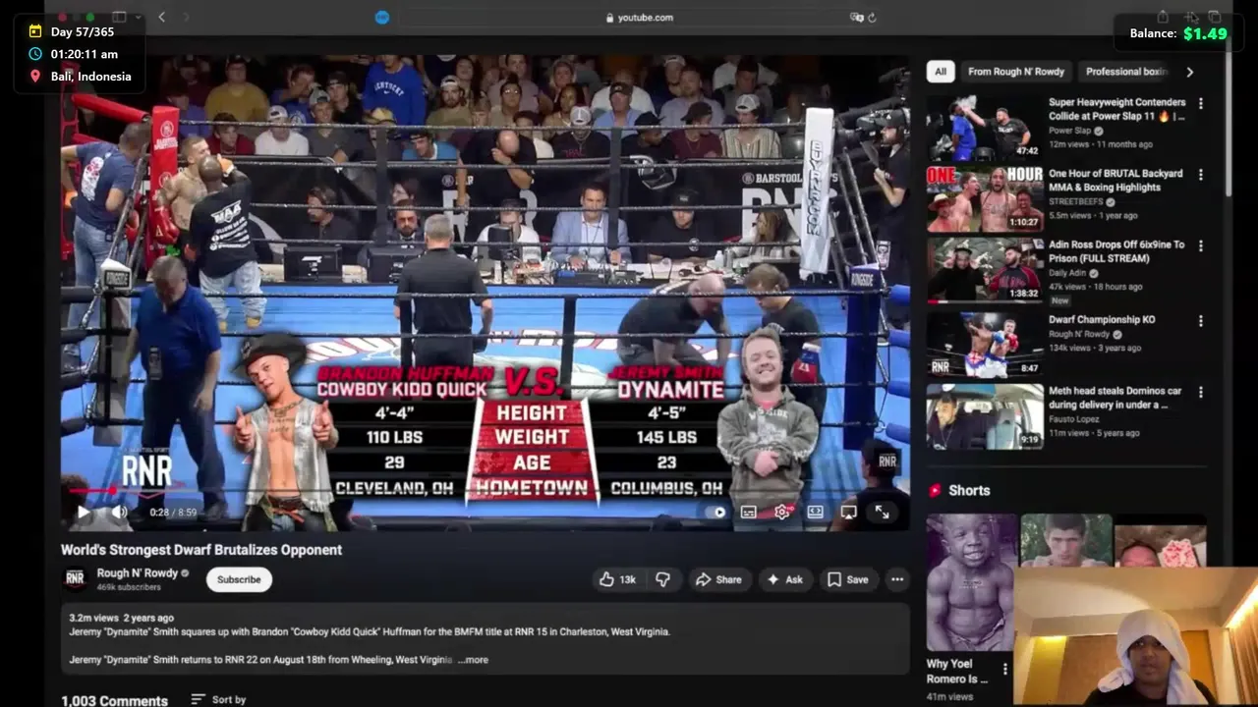
Task: Open Meth head steals Dominos car title
Action: tap(1115, 398)
